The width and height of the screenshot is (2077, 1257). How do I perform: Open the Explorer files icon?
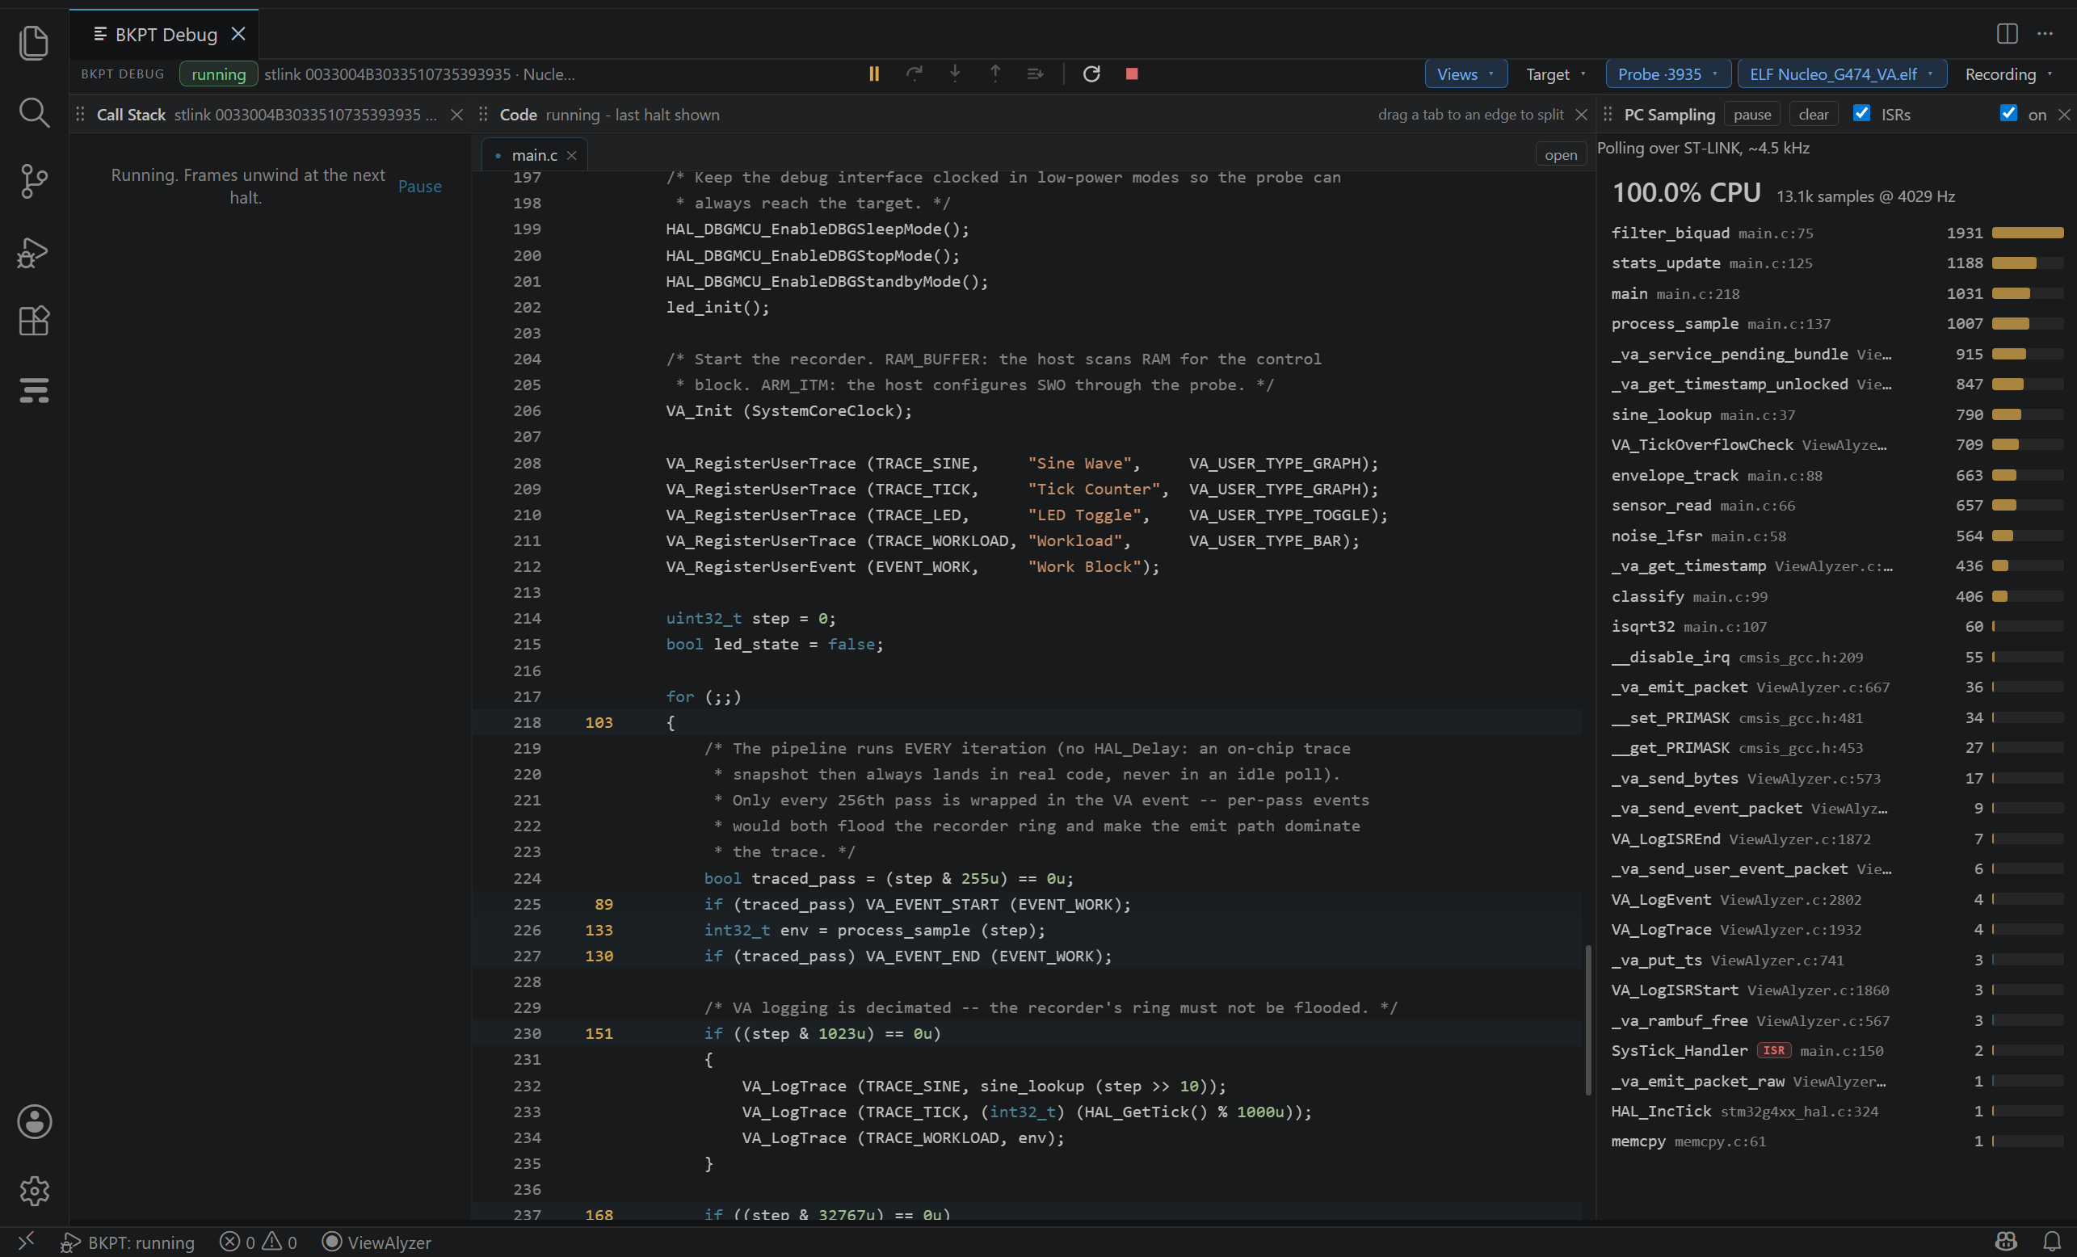point(34,42)
